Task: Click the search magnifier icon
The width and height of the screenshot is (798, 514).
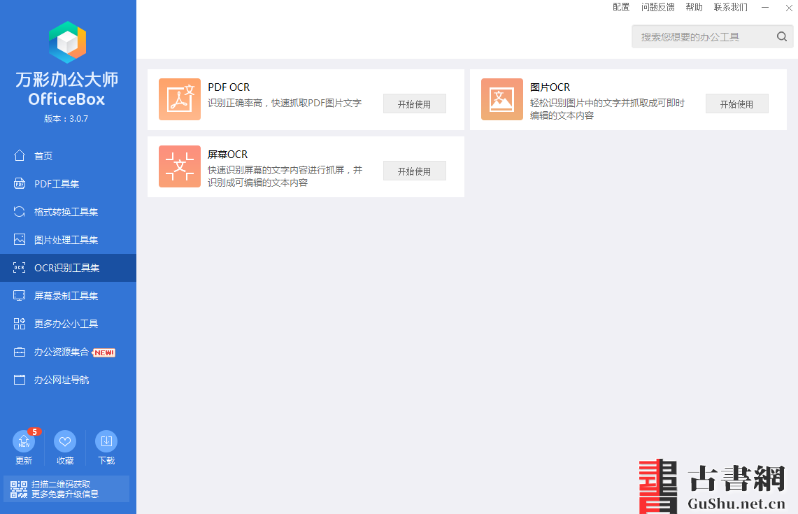Action: 782,36
